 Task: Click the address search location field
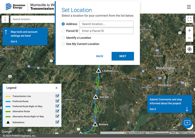(106, 24)
